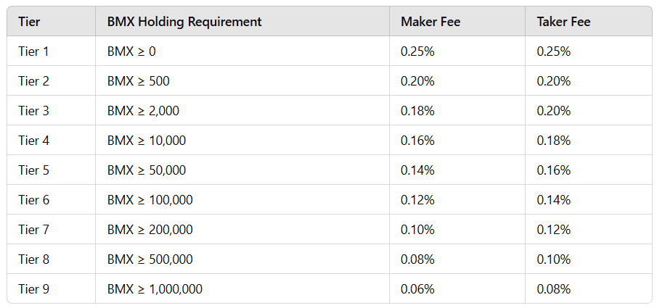The image size is (657, 308).
Task: Select the Tier 9 row label
Action: click(34, 289)
